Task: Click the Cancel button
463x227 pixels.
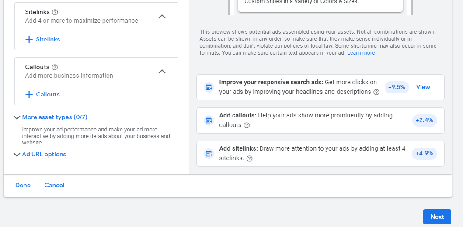Action: coord(54,185)
